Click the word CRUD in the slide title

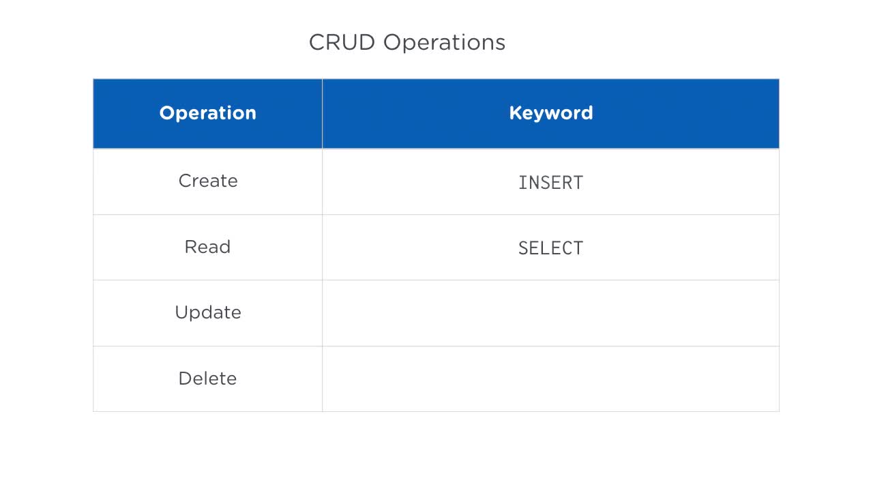342,42
